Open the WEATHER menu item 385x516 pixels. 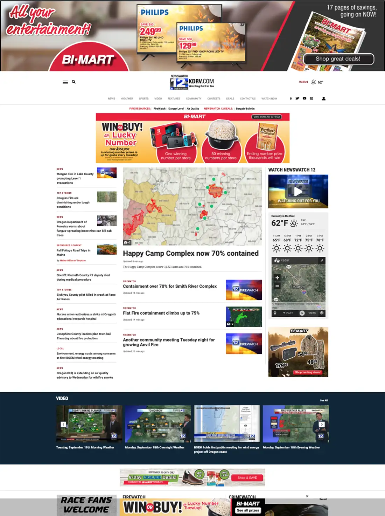click(127, 99)
